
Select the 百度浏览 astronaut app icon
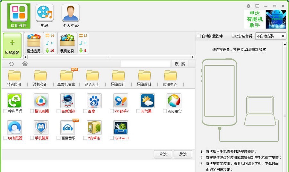pos(68,101)
